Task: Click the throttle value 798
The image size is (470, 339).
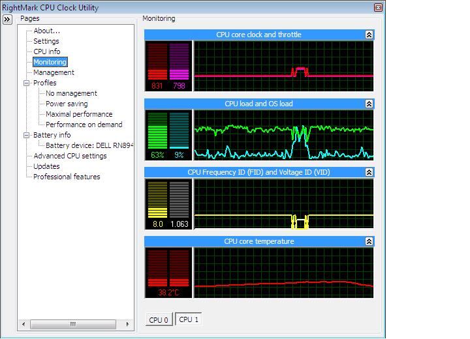Action: [179, 86]
